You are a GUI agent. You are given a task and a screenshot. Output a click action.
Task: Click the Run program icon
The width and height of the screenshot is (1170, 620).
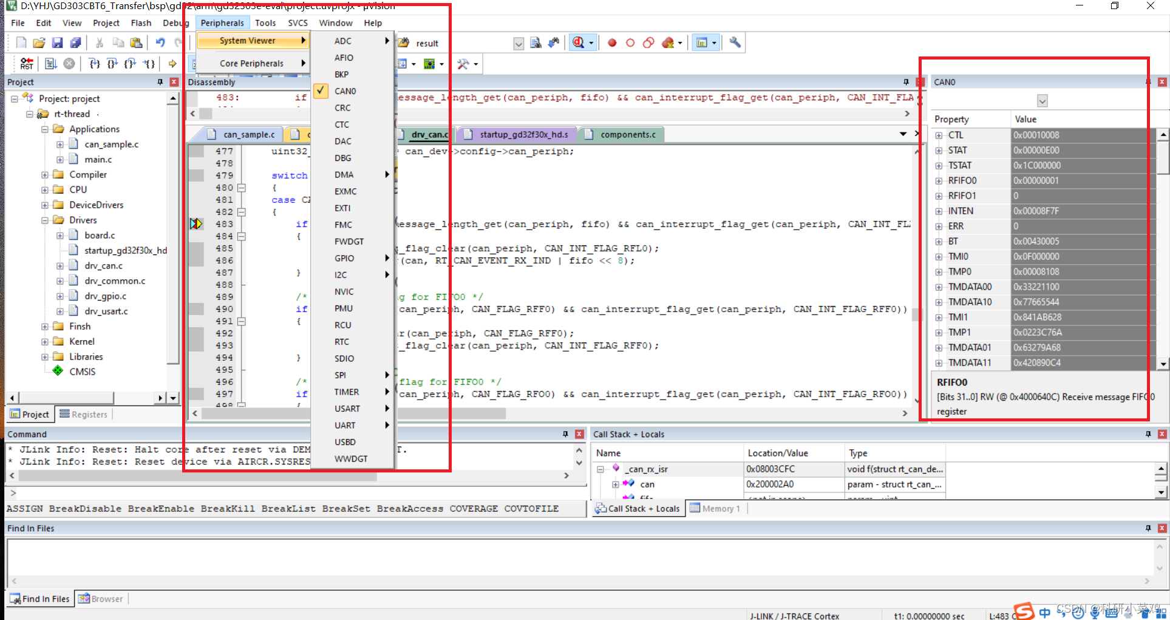51,64
